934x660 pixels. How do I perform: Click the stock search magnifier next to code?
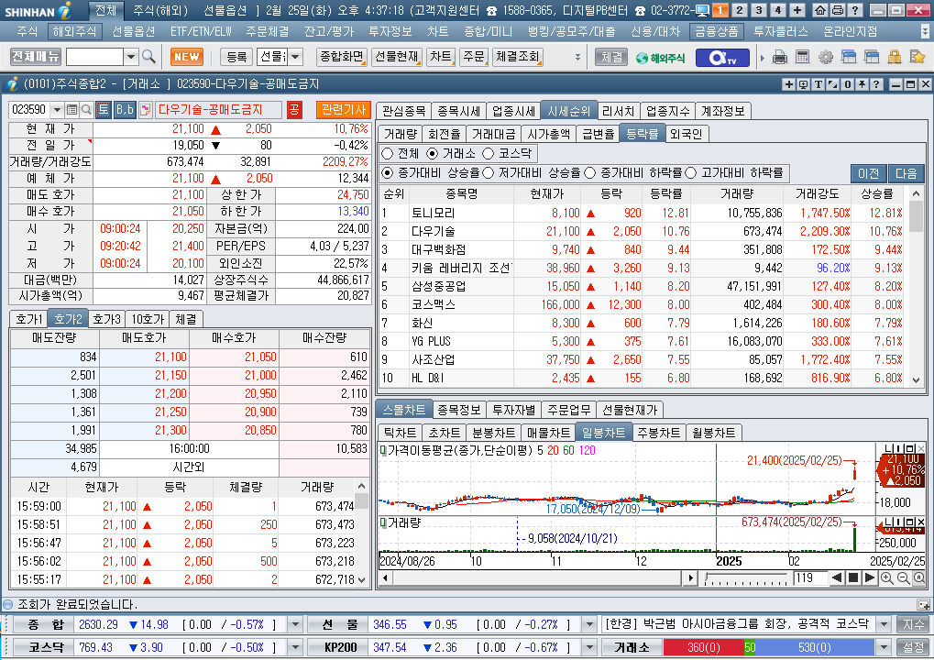tap(86, 110)
